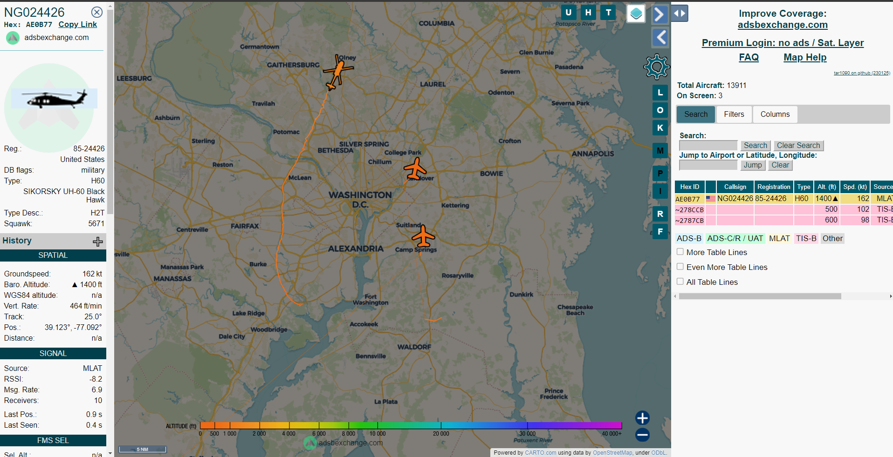Open the FAQ link
Screen dimensions: 893x457
click(749, 57)
